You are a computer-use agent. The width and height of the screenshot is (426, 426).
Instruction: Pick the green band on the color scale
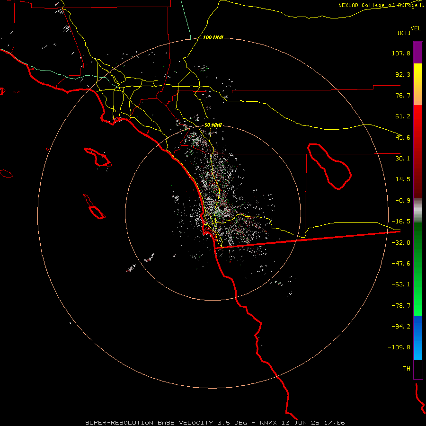tap(418, 269)
